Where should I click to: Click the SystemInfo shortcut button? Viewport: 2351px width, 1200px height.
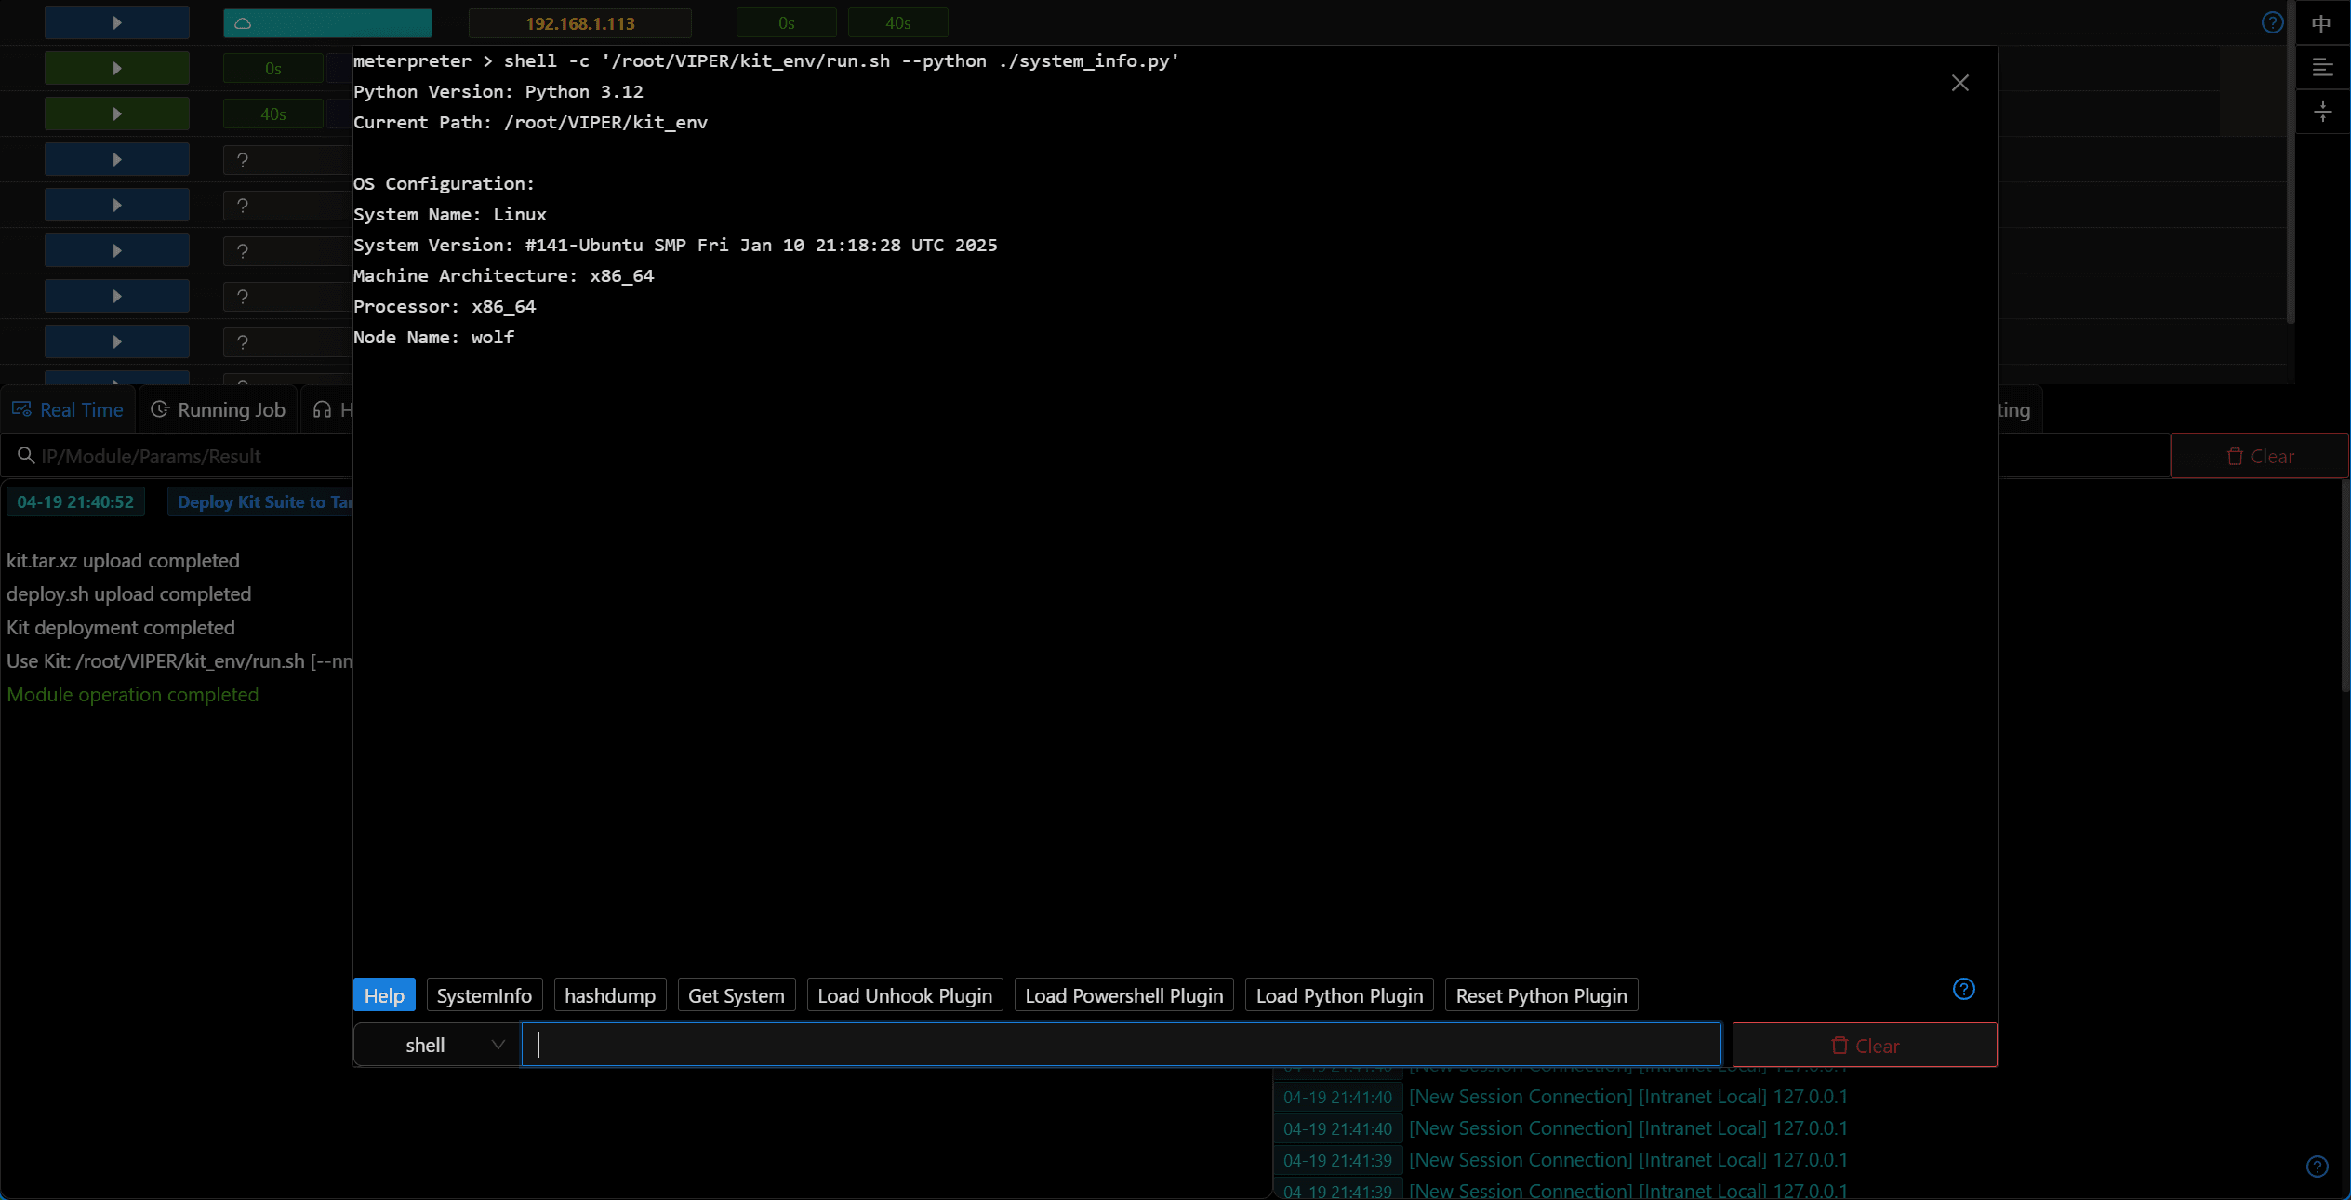point(485,995)
